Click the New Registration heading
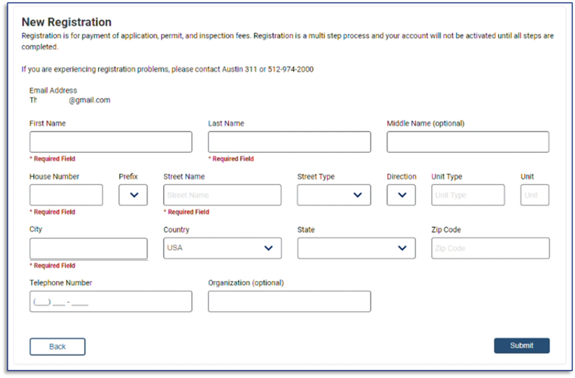Viewport: 575px width, 378px height. (66, 22)
